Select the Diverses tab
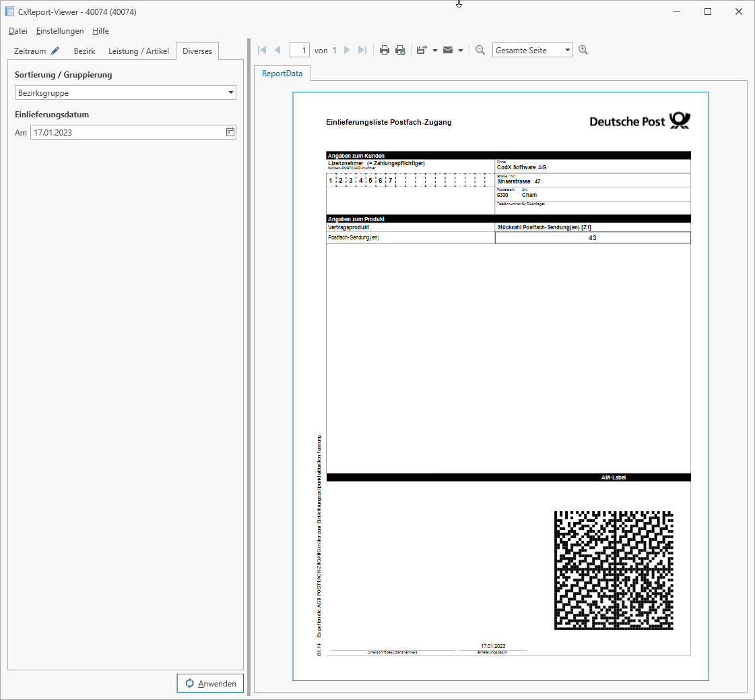This screenshot has width=755, height=700. click(197, 51)
